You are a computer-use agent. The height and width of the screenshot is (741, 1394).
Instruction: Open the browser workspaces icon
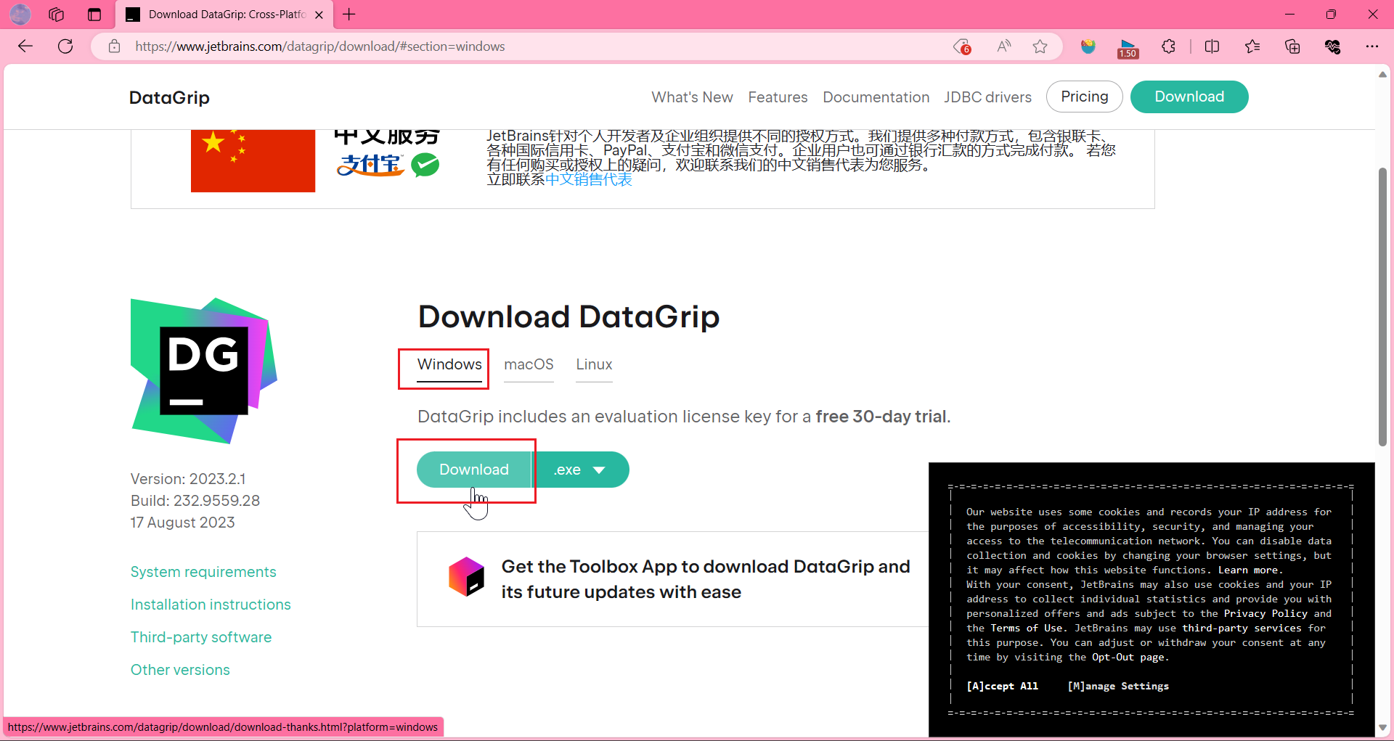pyautogui.click(x=57, y=15)
